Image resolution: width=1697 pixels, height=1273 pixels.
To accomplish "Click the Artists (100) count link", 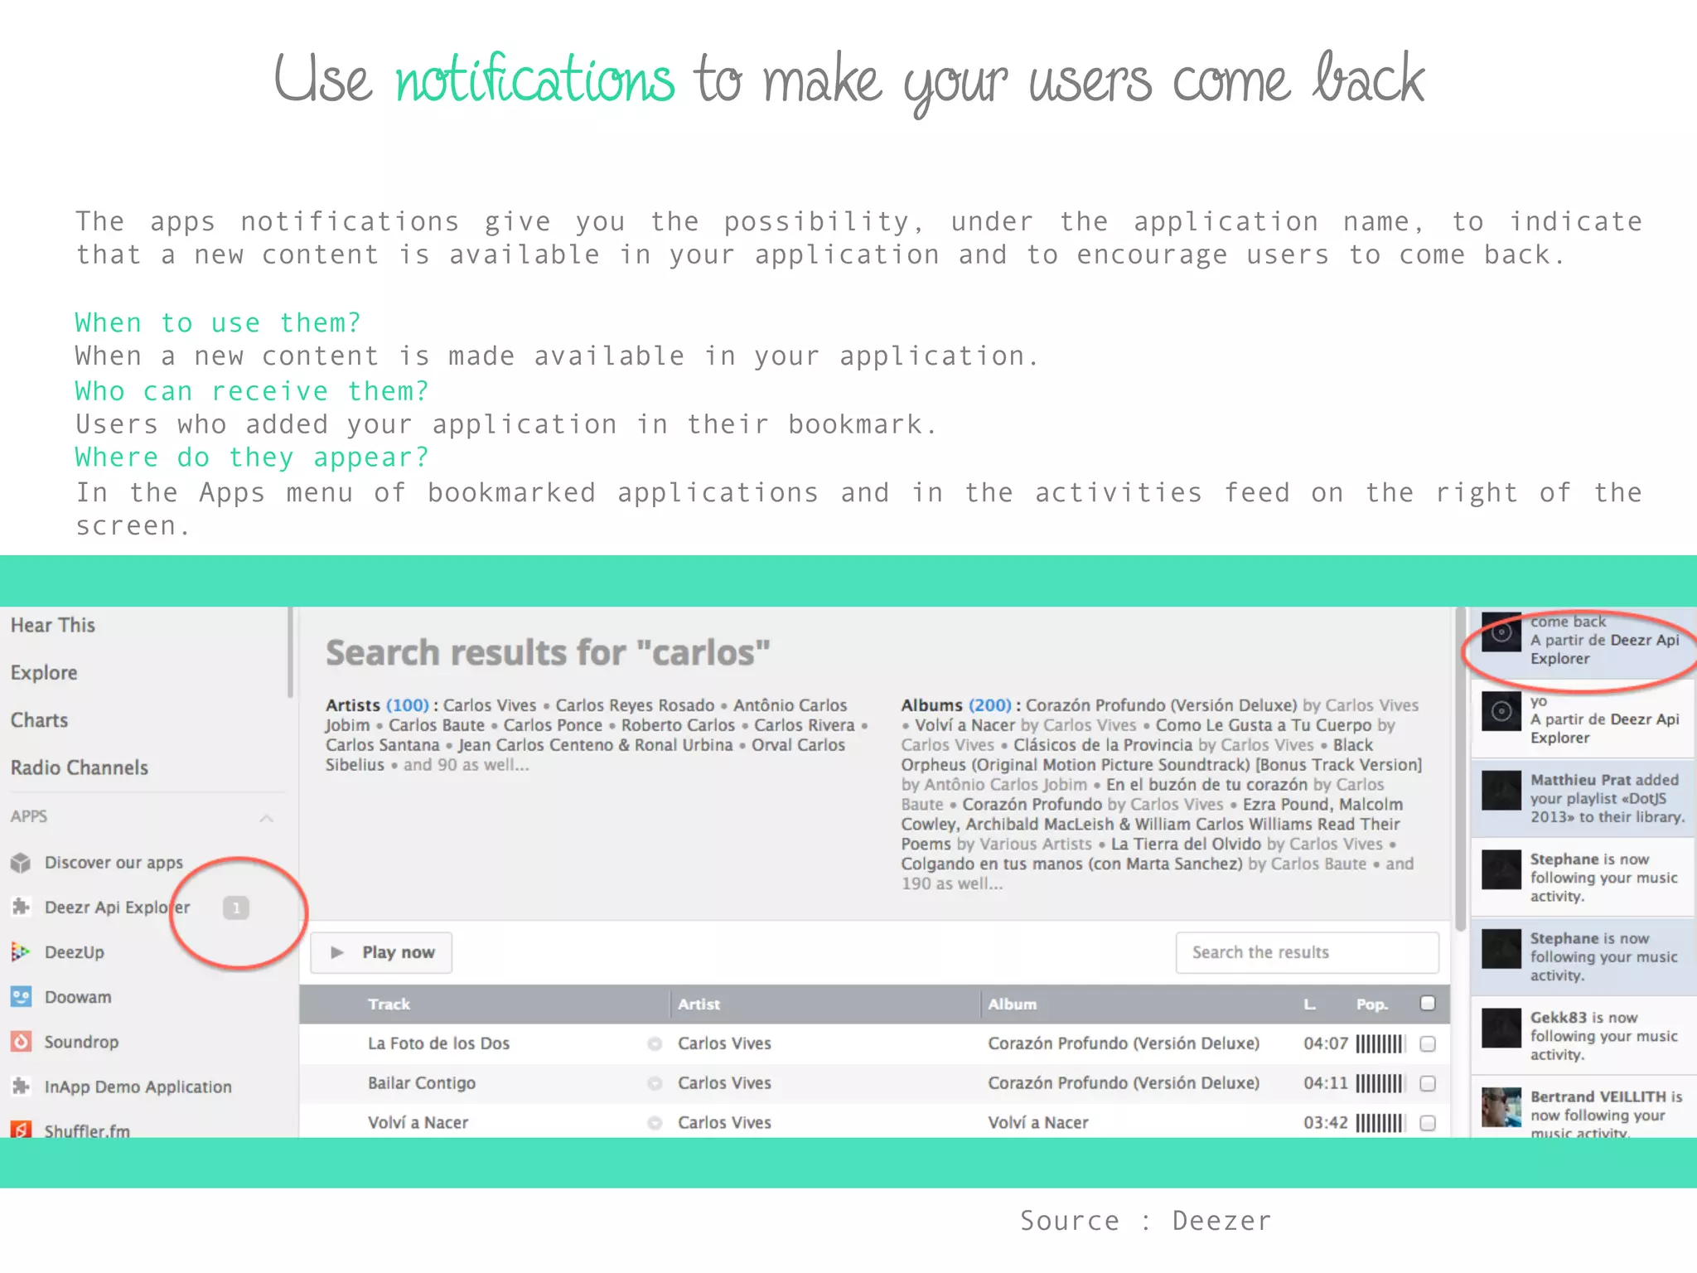I will (x=407, y=705).
